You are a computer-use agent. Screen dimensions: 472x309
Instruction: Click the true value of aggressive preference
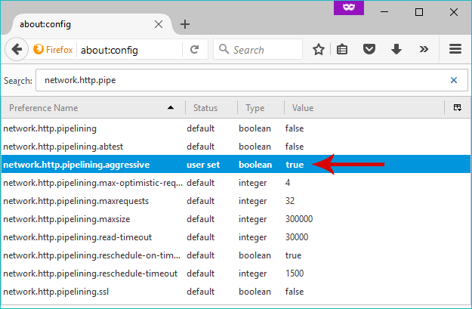point(295,165)
